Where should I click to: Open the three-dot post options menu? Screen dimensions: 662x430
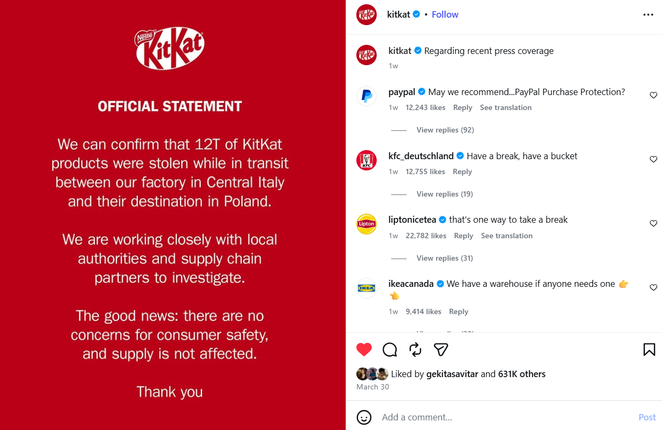(x=648, y=14)
